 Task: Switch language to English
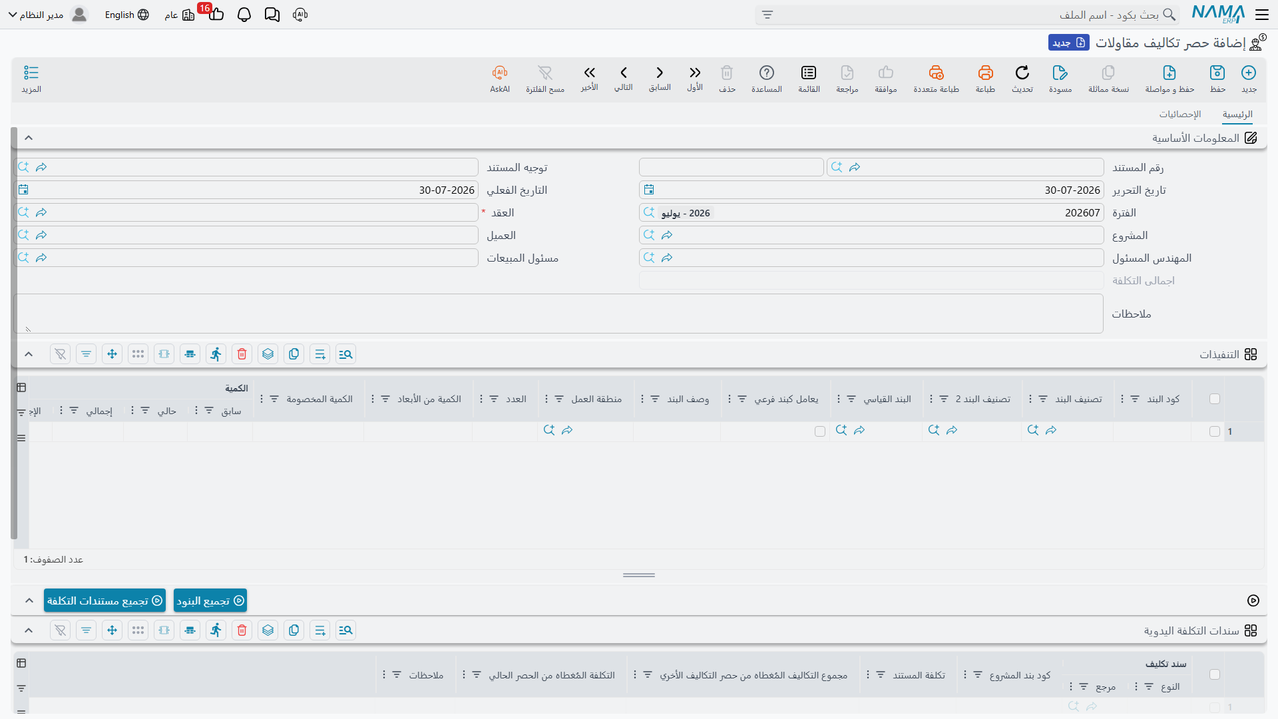pos(126,15)
